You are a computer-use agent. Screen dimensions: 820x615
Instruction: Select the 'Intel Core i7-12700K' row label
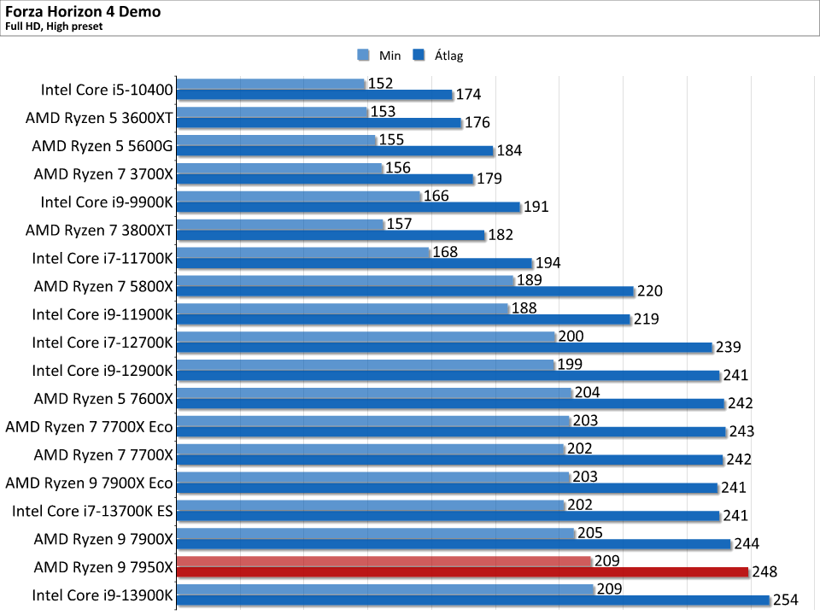point(102,343)
